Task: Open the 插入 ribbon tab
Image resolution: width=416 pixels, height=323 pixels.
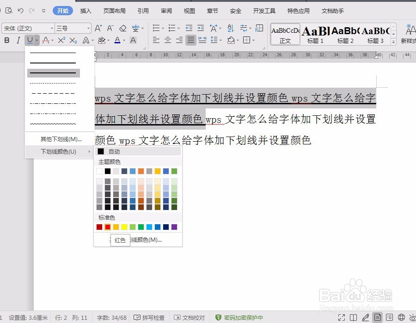Action: tap(86, 11)
